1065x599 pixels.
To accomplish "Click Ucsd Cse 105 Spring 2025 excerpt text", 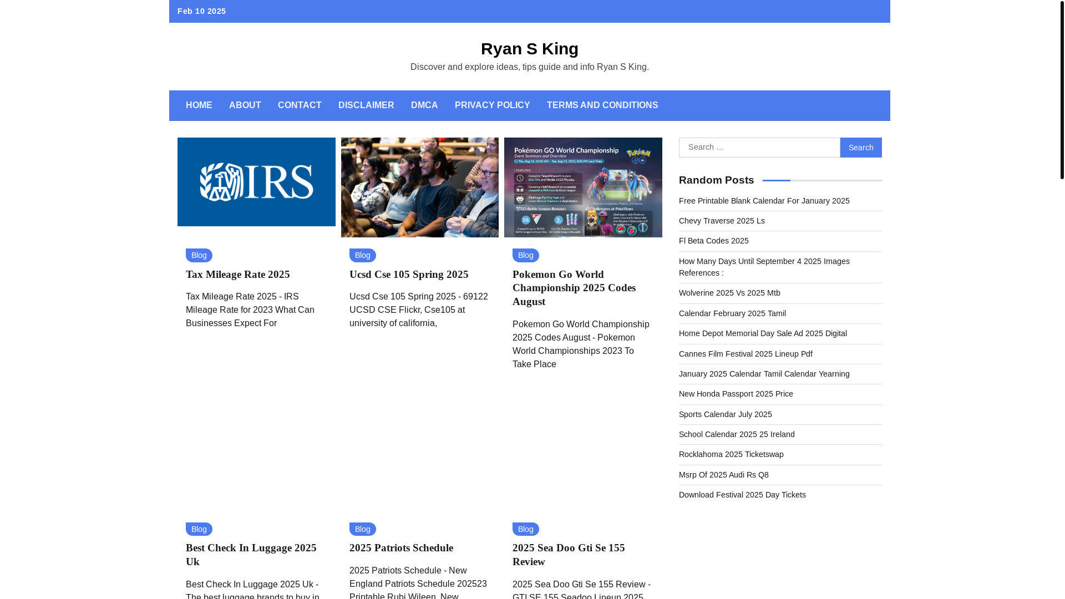I will coord(419,310).
